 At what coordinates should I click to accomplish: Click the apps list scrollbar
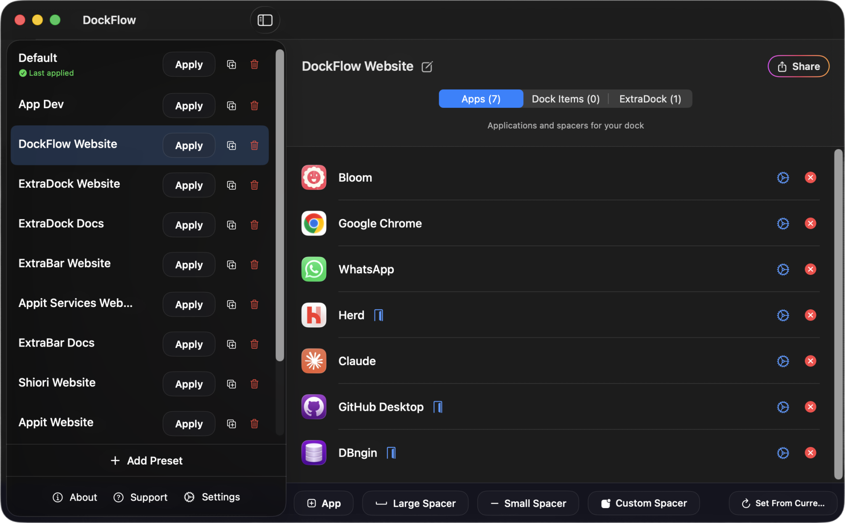pos(838,314)
